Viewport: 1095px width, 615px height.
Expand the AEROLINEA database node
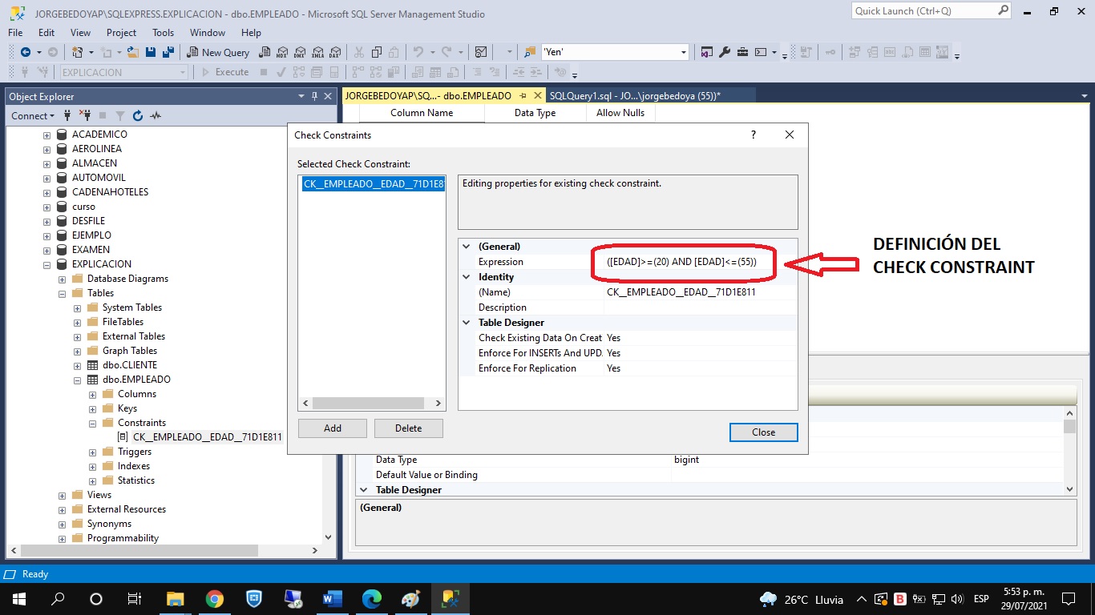pyautogui.click(x=47, y=149)
